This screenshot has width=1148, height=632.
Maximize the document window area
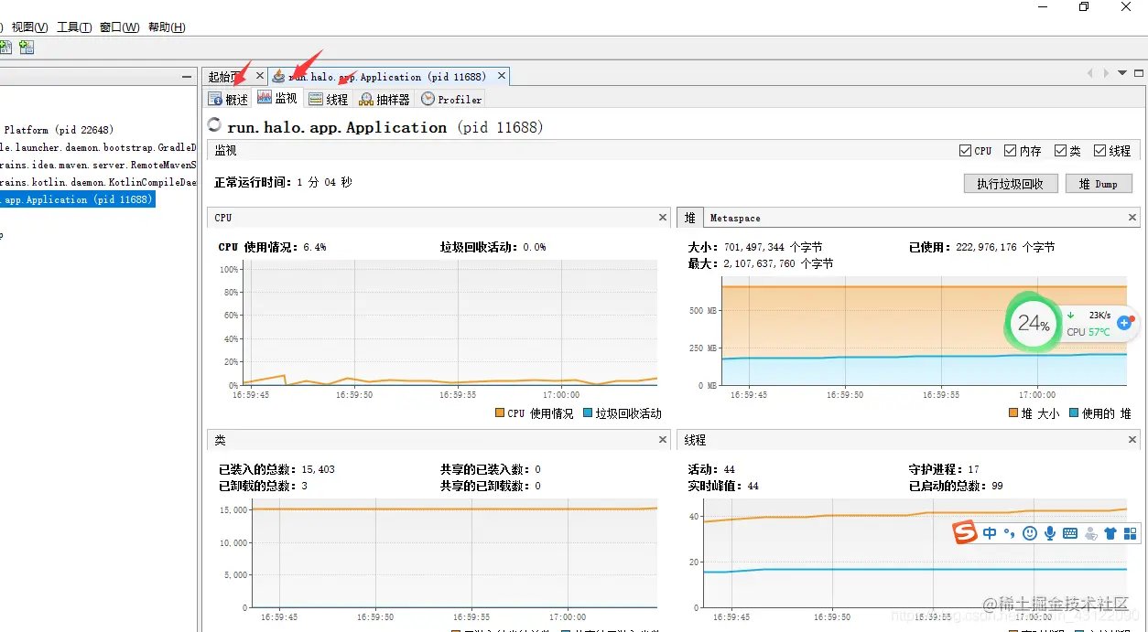1139,73
